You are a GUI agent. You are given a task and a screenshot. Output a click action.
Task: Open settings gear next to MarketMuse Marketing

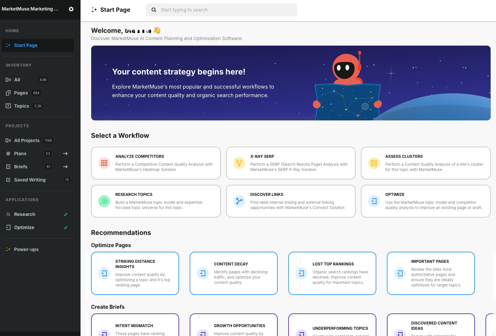71,9
